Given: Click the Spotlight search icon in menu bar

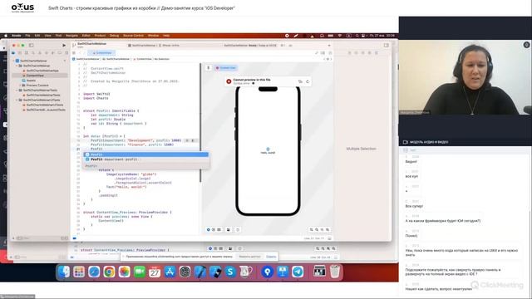Looking at the screenshot, I should [x=357, y=36].
